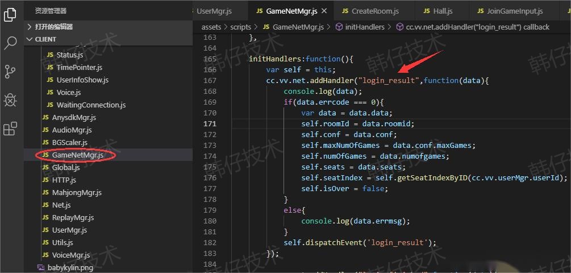Open the Source Control view
The height and width of the screenshot is (273, 571).
(10, 72)
